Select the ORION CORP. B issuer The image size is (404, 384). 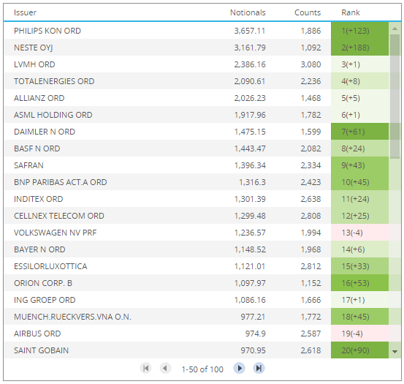(43, 283)
